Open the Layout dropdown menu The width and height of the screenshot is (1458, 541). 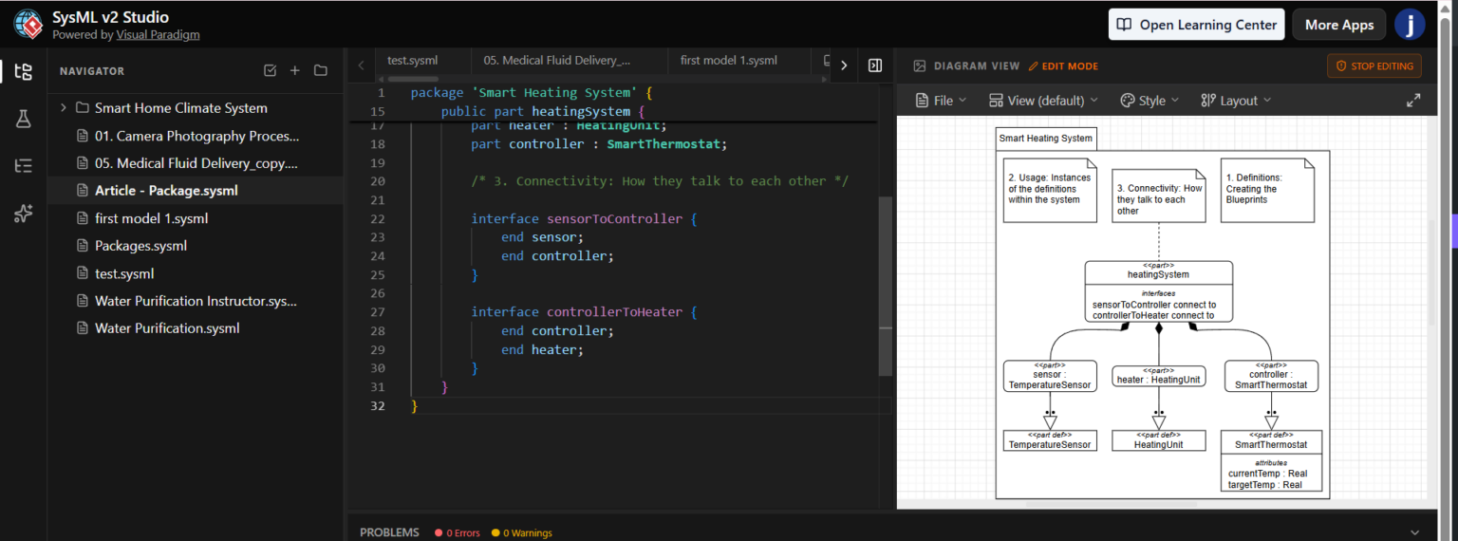click(1236, 100)
